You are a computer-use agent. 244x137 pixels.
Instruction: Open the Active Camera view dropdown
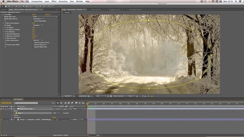tap(119, 96)
